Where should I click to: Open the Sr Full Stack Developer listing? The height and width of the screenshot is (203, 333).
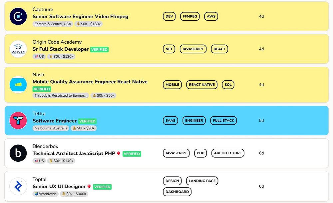point(61,49)
